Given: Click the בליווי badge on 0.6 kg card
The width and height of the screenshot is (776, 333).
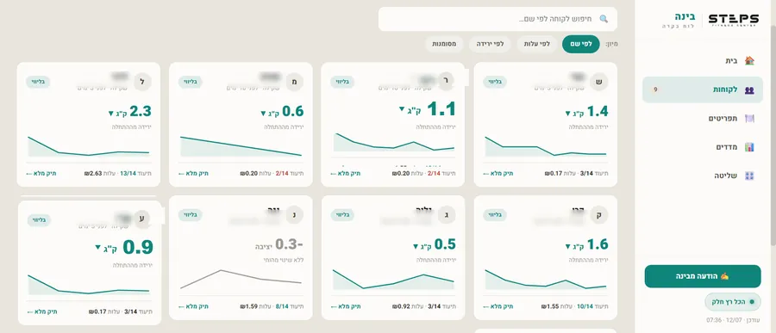Looking at the screenshot, I should [x=190, y=82].
